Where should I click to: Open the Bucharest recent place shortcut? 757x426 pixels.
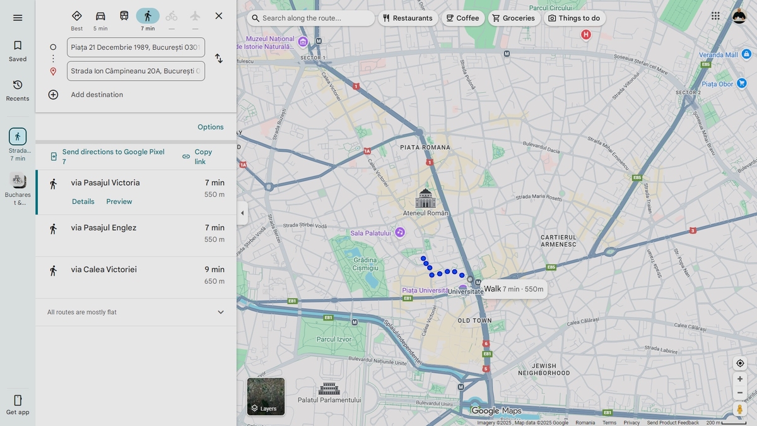[x=18, y=189]
